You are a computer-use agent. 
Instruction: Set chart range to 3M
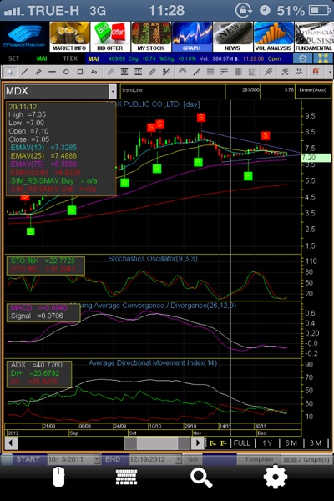[x=316, y=443]
